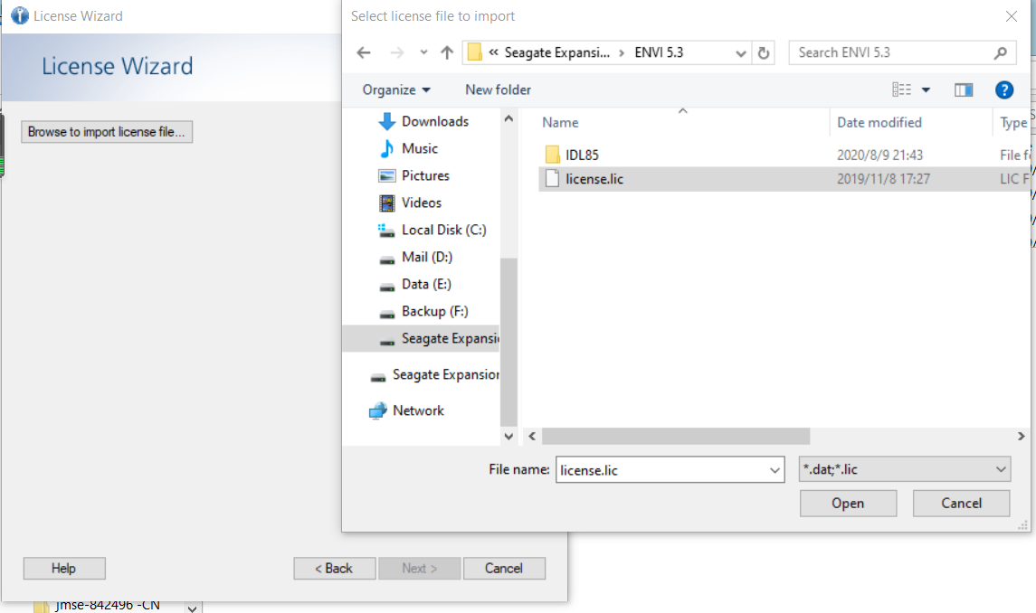Open Help using the question mark icon
Image resolution: width=1036 pixels, height=613 pixels.
(x=1004, y=90)
